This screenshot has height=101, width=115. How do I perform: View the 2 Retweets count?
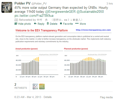tap(21, 86)
